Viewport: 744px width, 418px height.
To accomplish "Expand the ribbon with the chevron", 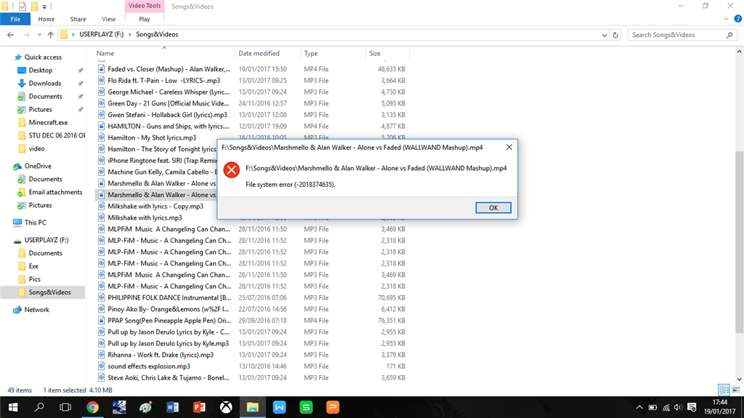I will pos(726,19).
